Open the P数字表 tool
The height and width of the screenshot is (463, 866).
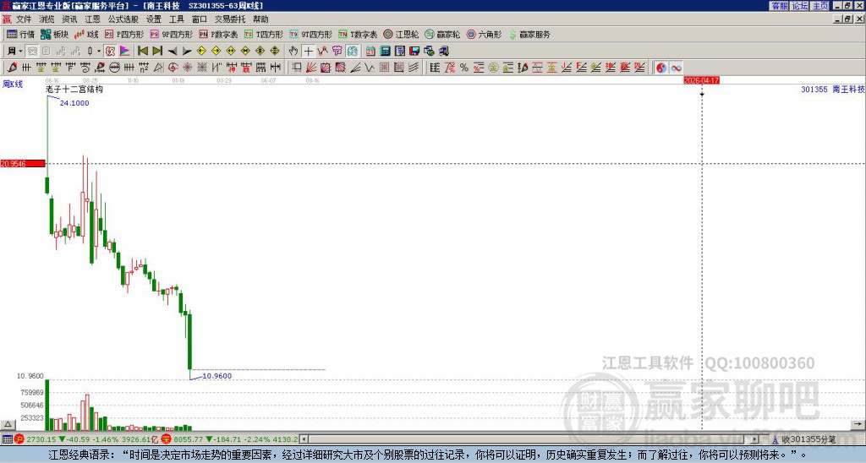218,34
